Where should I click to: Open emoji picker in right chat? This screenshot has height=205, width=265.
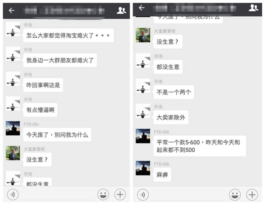tap(235, 195)
